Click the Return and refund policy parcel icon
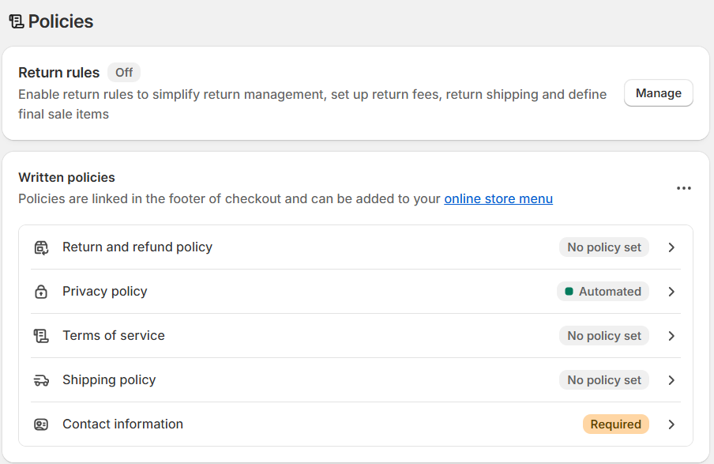Image resolution: width=714 pixels, height=464 pixels. (x=40, y=247)
